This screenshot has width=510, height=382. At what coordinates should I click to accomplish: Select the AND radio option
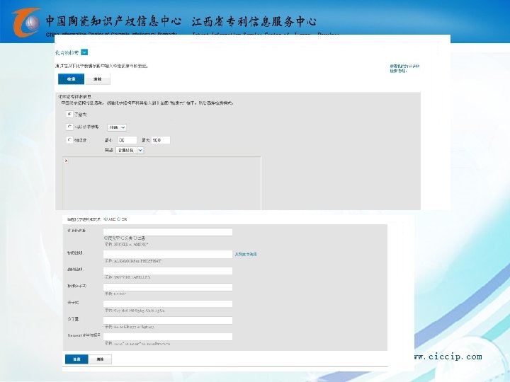pyautogui.click(x=106, y=219)
